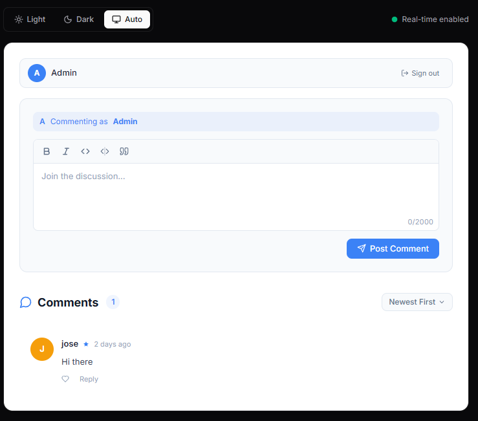This screenshot has width=478, height=421.
Task: Click the Comments speech bubble icon
Action: [26, 303]
